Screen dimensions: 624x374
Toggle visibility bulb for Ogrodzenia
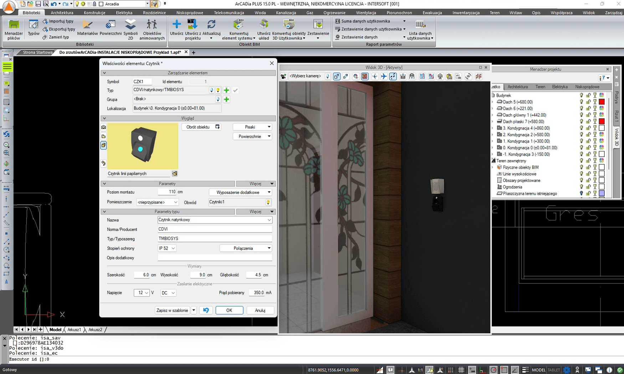[582, 187]
